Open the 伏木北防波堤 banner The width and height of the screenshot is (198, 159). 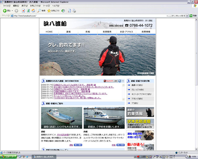tap(140, 124)
